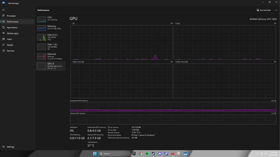This screenshot has height=157, width=280.
Task: Click the Details list icon
Action: (3, 45)
